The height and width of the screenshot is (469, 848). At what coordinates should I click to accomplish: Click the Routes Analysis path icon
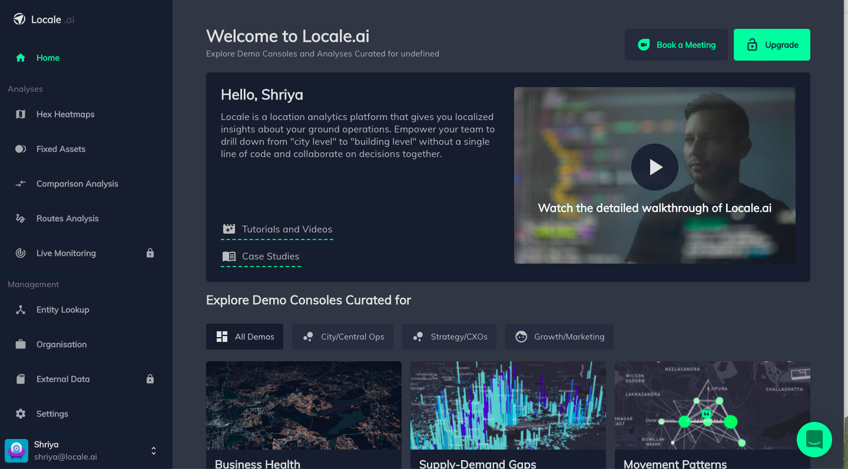(21, 218)
